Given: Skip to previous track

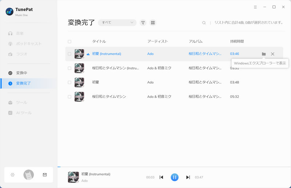Looking at the screenshot, I should point(161,177).
